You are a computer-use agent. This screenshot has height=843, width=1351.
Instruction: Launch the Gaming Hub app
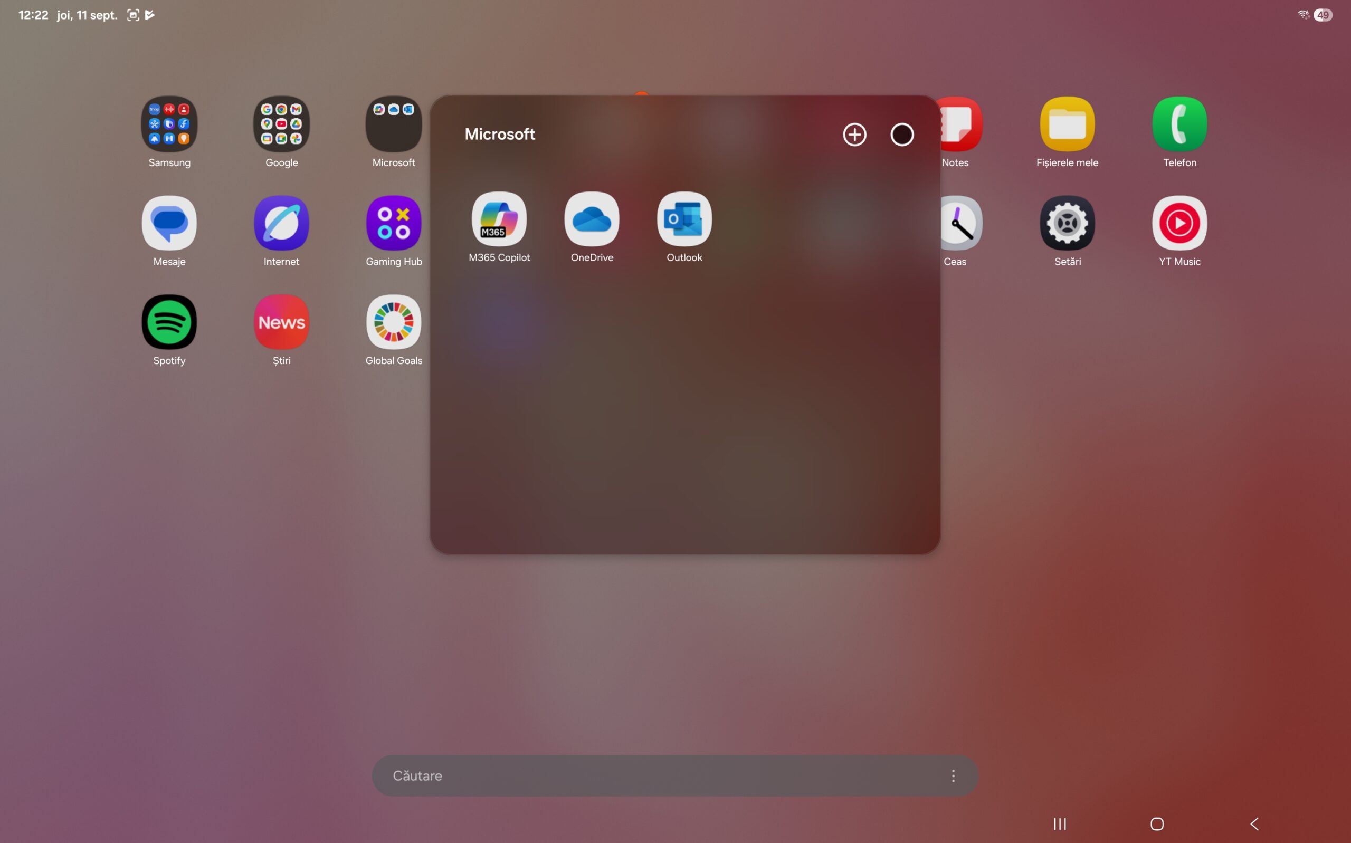(393, 223)
